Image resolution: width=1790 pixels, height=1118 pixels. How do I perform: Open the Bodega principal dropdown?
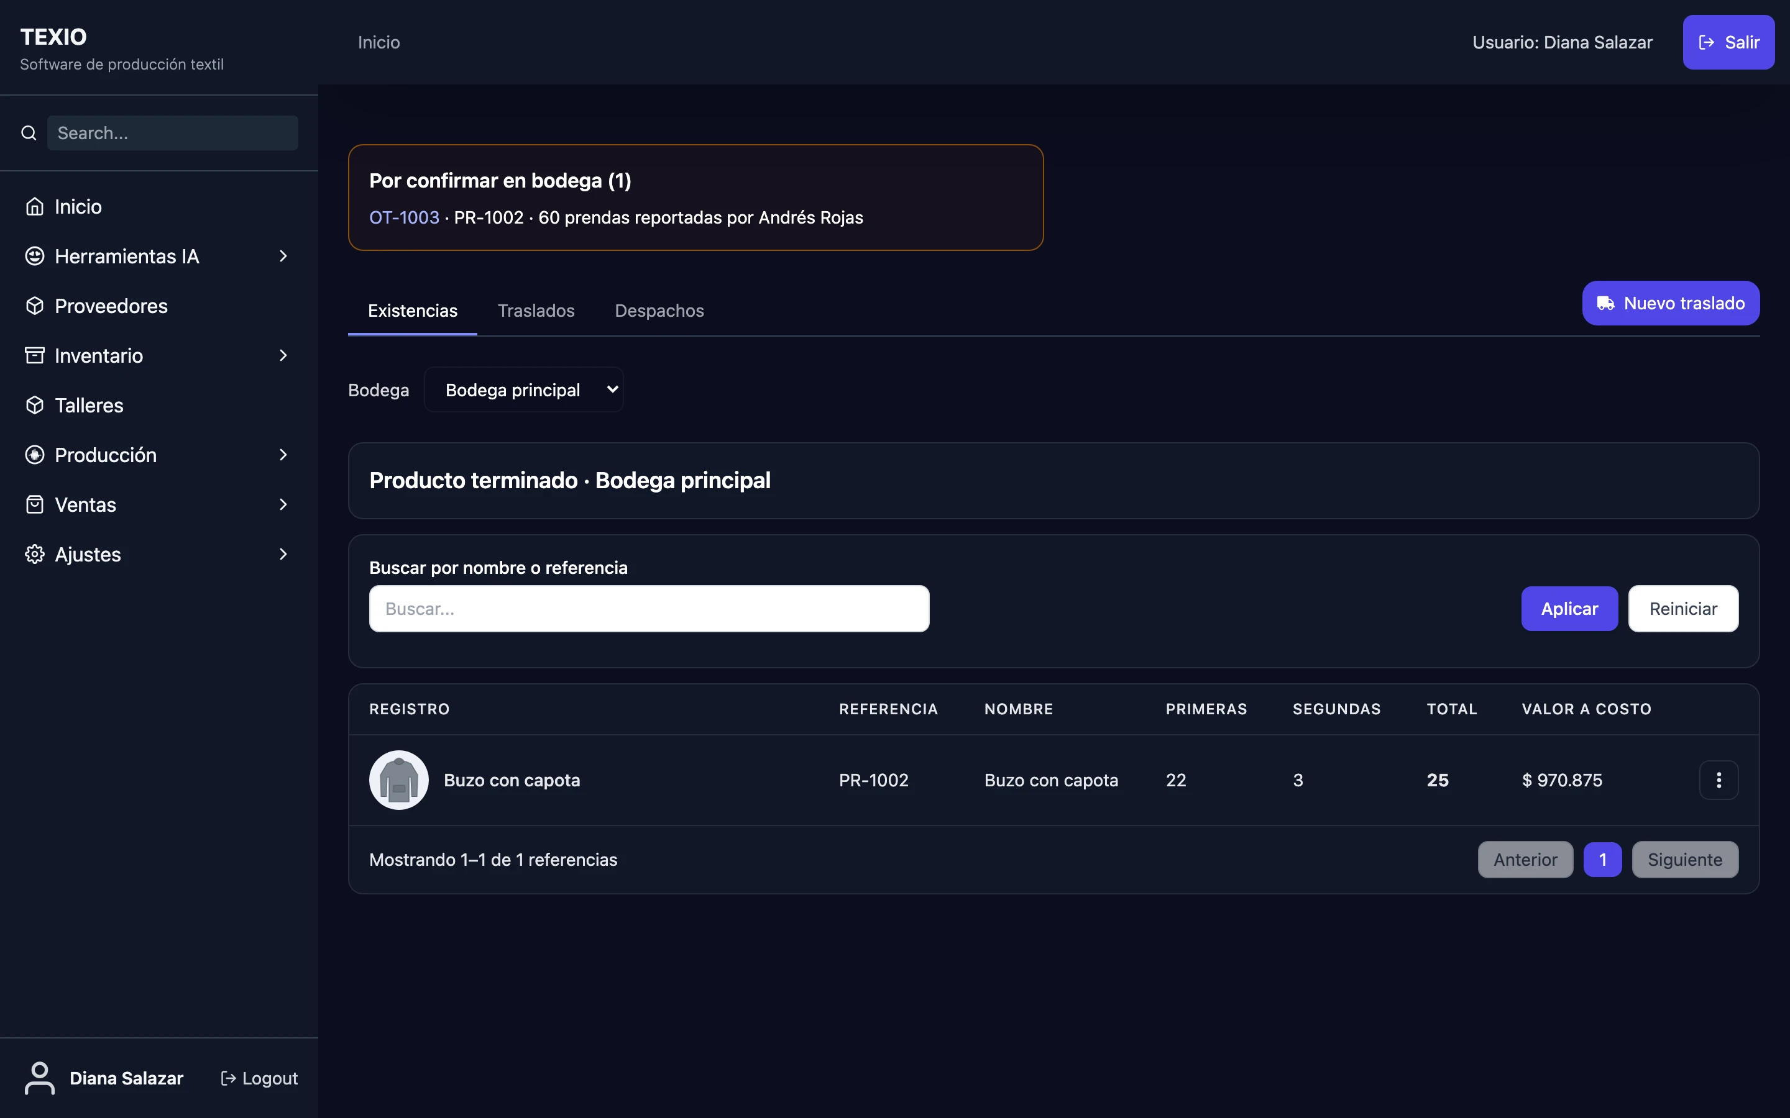pos(524,389)
